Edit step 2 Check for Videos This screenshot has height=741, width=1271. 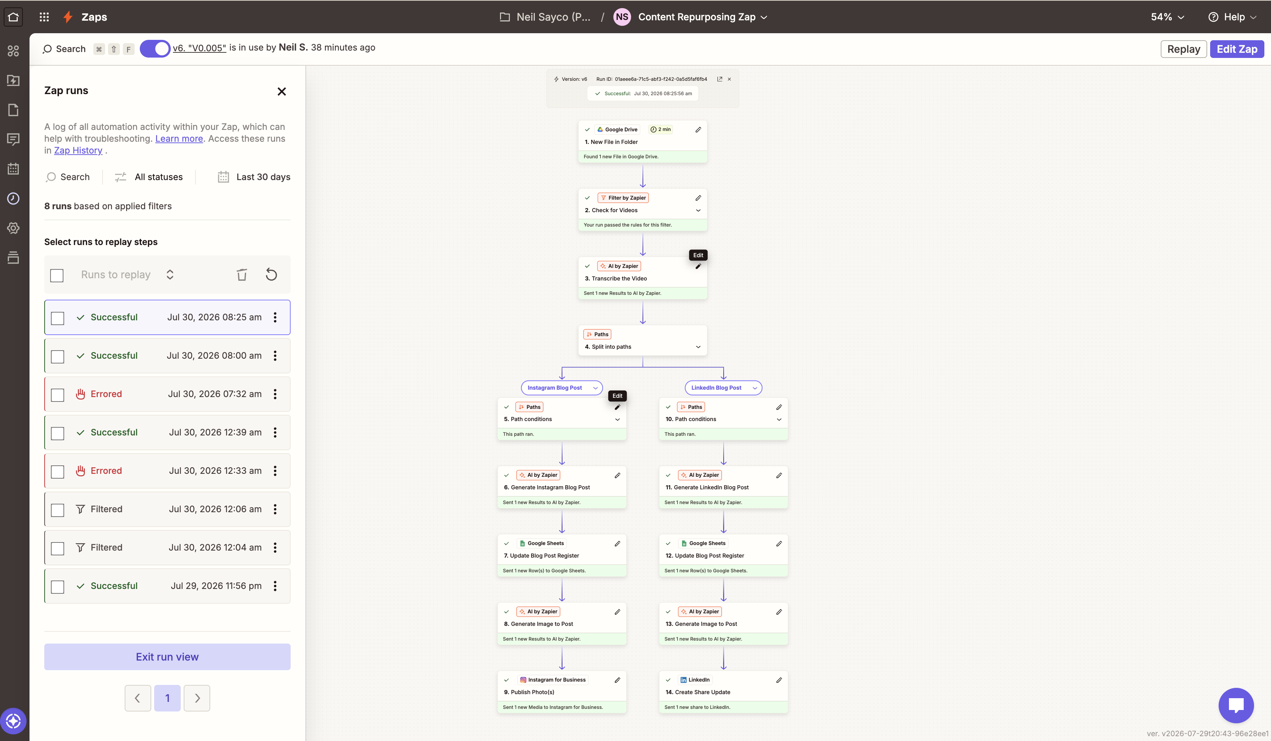tap(698, 198)
